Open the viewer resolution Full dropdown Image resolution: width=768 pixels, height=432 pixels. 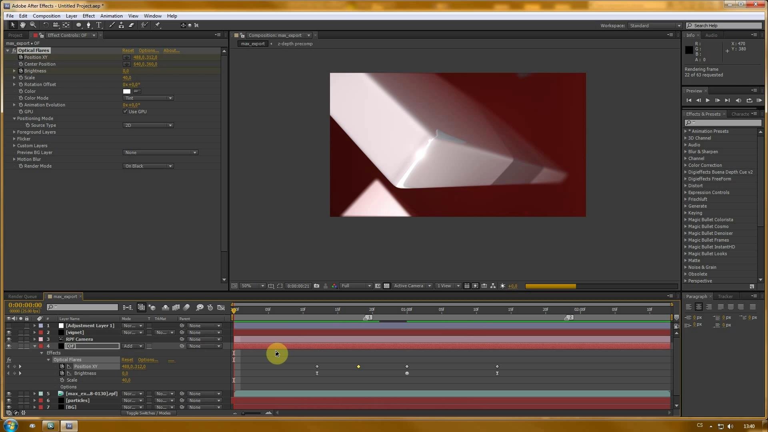(356, 286)
